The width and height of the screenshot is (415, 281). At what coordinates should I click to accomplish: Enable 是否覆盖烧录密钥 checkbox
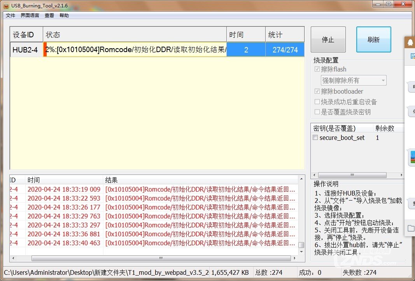[x=317, y=112]
